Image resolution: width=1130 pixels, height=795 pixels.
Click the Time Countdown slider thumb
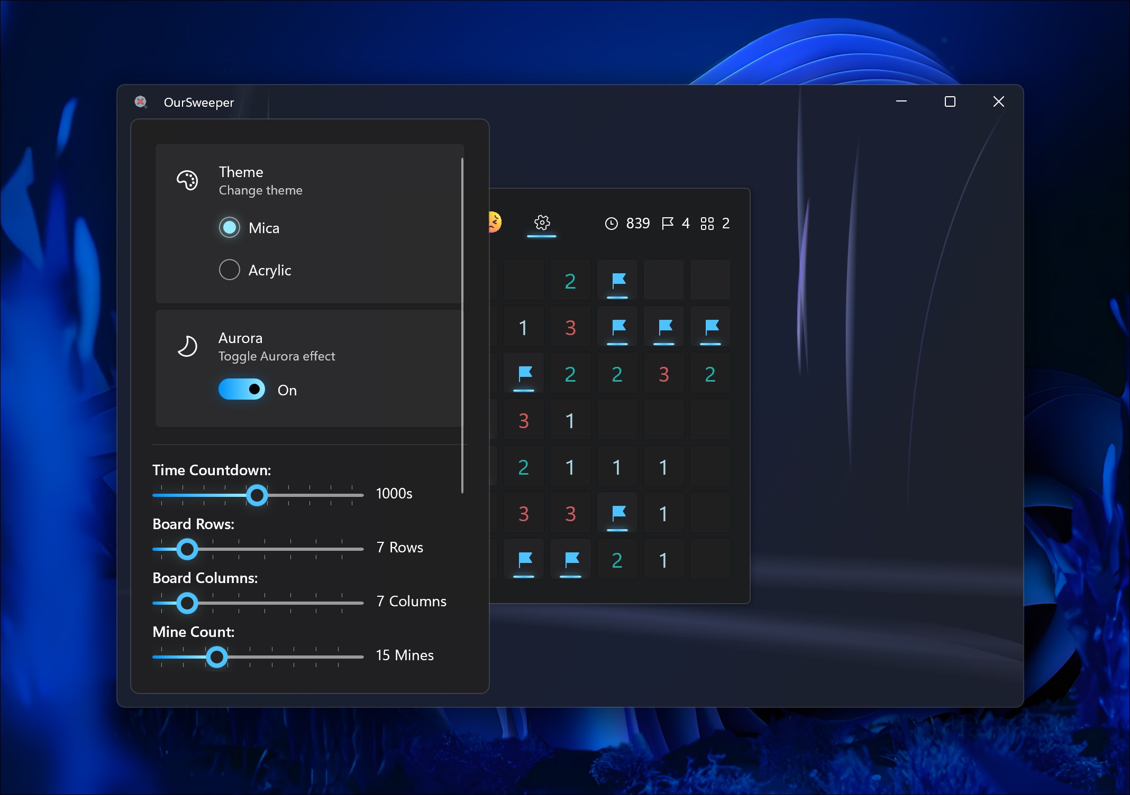(257, 495)
